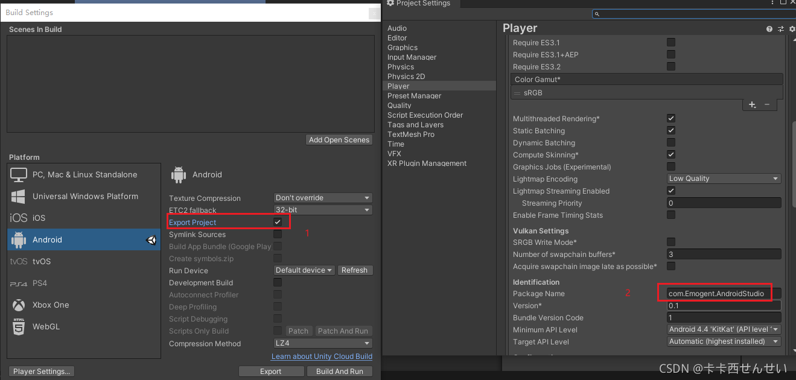
Task: Select the sRGB Color Gamut entry
Action: 647,93
